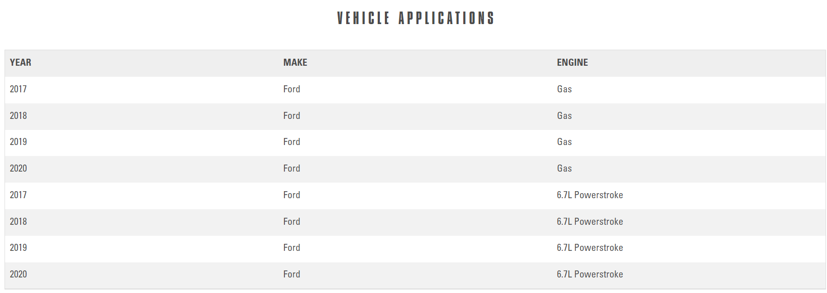Click the ENGINE column header
This screenshot has width=827, height=293.
point(572,63)
